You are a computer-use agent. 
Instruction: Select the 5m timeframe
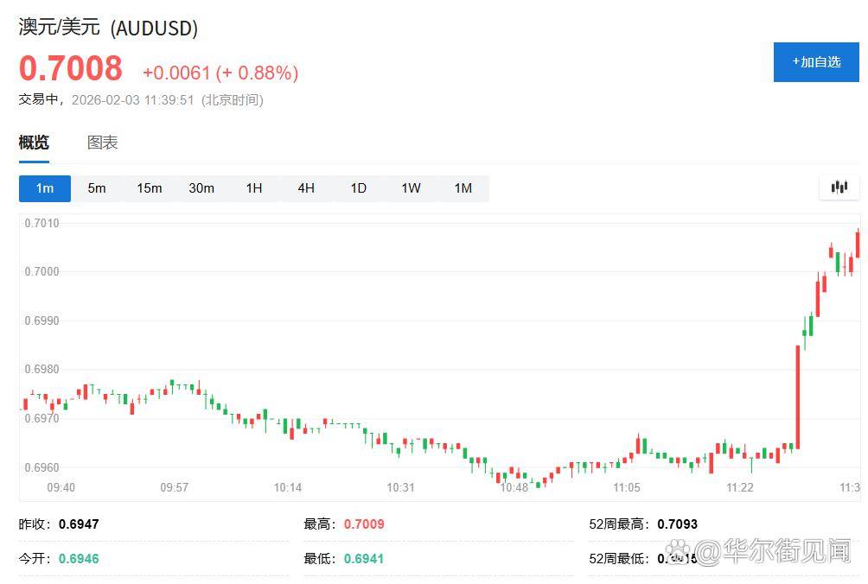(x=97, y=188)
